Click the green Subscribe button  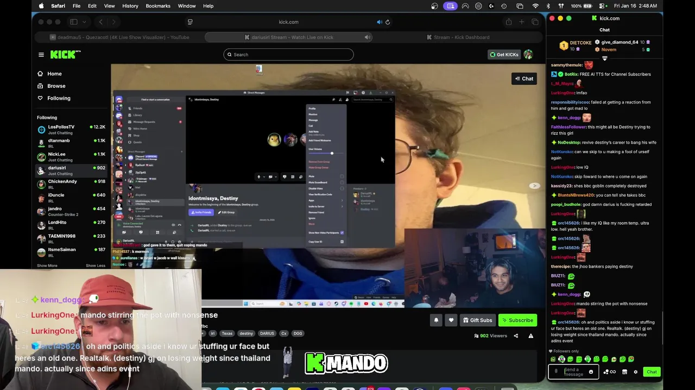(517, 320)
